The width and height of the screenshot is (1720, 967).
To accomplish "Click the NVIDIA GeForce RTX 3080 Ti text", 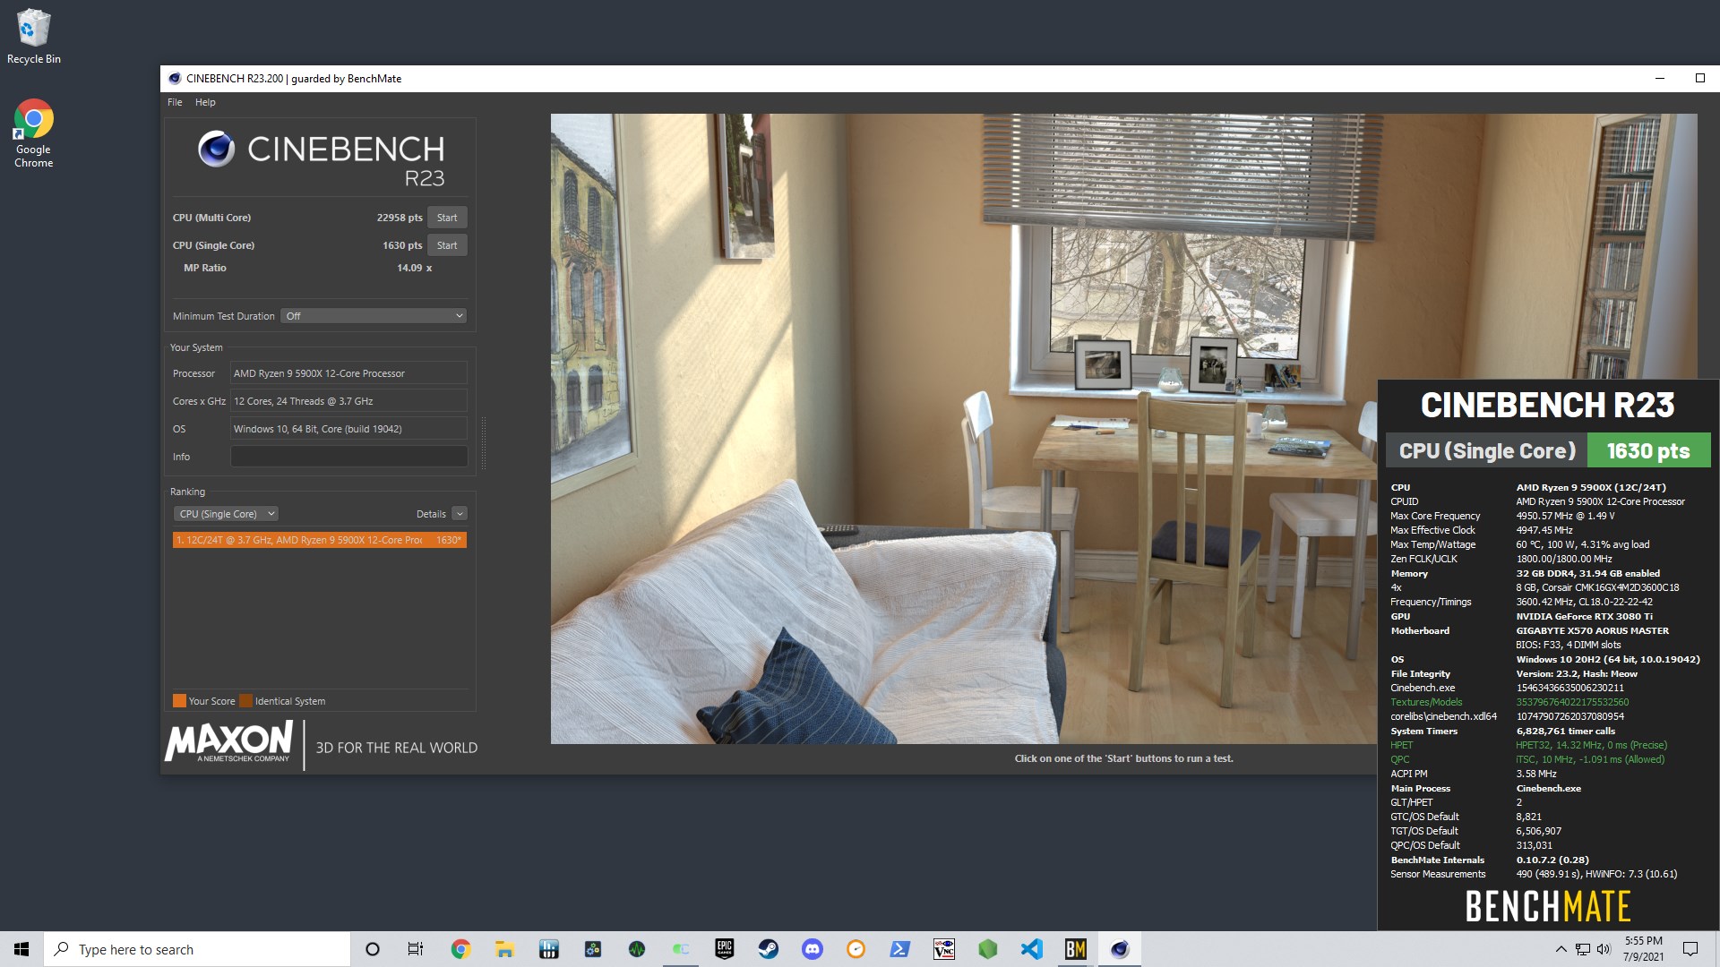I will [x=1584, y=616].
